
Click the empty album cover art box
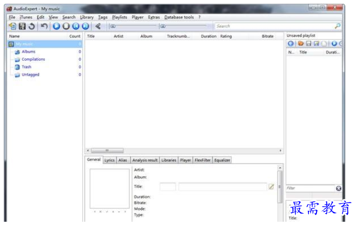(109, 189)
